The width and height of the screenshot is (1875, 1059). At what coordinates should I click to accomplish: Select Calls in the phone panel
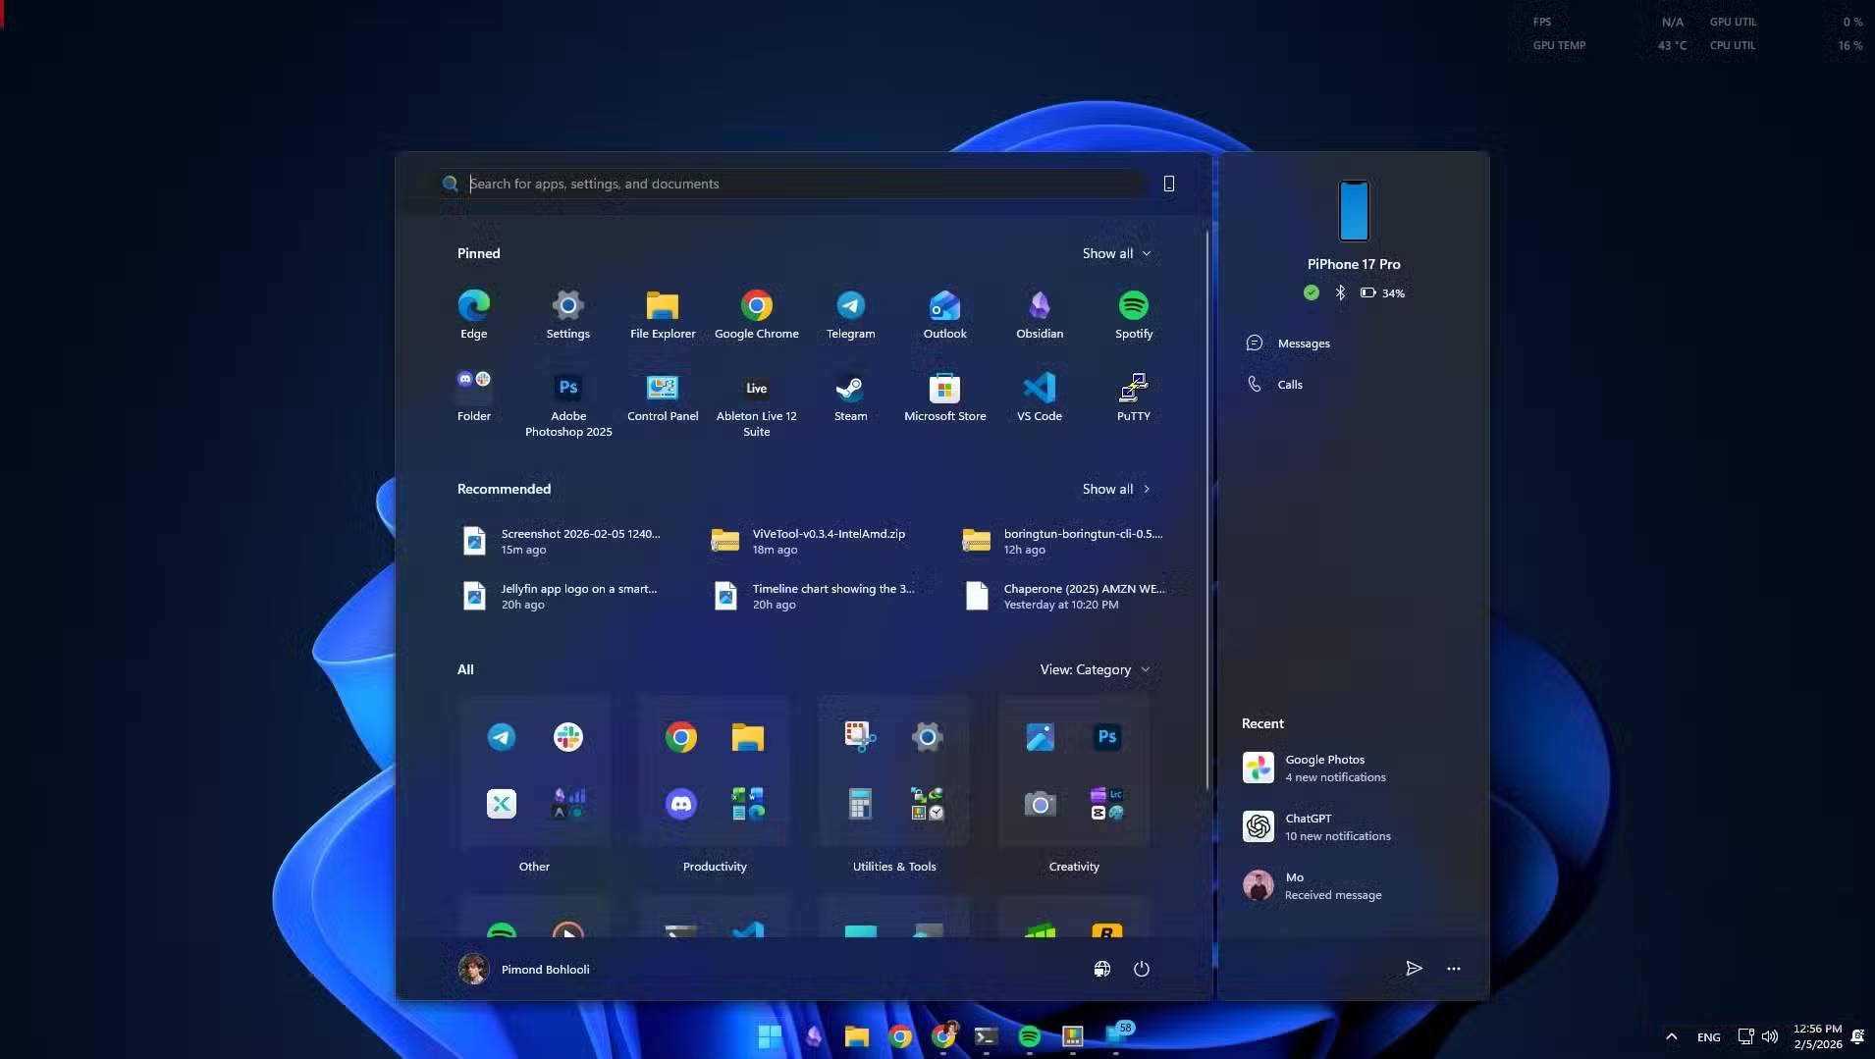[x=1289, y=385]
